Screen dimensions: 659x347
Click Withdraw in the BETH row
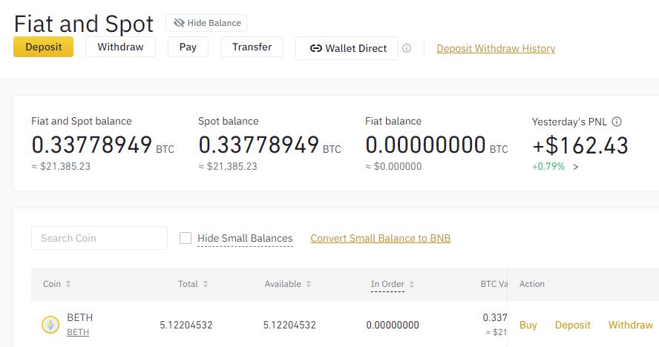630,325
